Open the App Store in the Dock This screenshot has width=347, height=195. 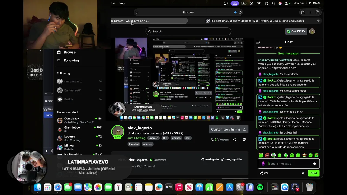pos(230,187)
